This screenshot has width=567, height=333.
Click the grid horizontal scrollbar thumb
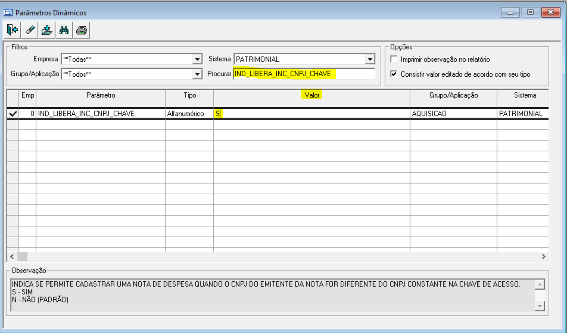(x=22, y=257)
